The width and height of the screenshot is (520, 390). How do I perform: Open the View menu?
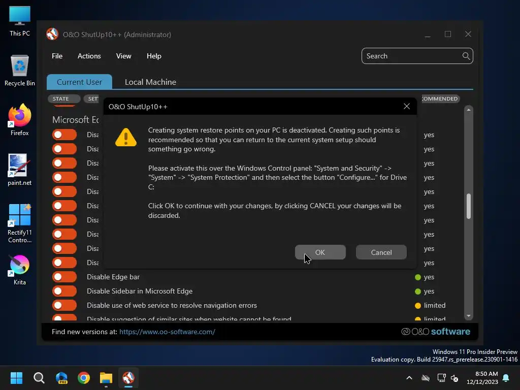tap(124, 56)
